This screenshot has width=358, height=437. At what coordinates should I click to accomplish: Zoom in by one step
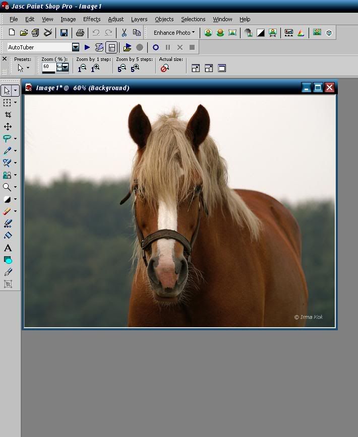coord(95,68)
